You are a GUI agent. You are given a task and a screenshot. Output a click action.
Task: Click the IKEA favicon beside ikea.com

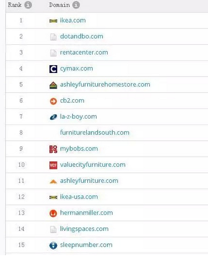[53, 21]
